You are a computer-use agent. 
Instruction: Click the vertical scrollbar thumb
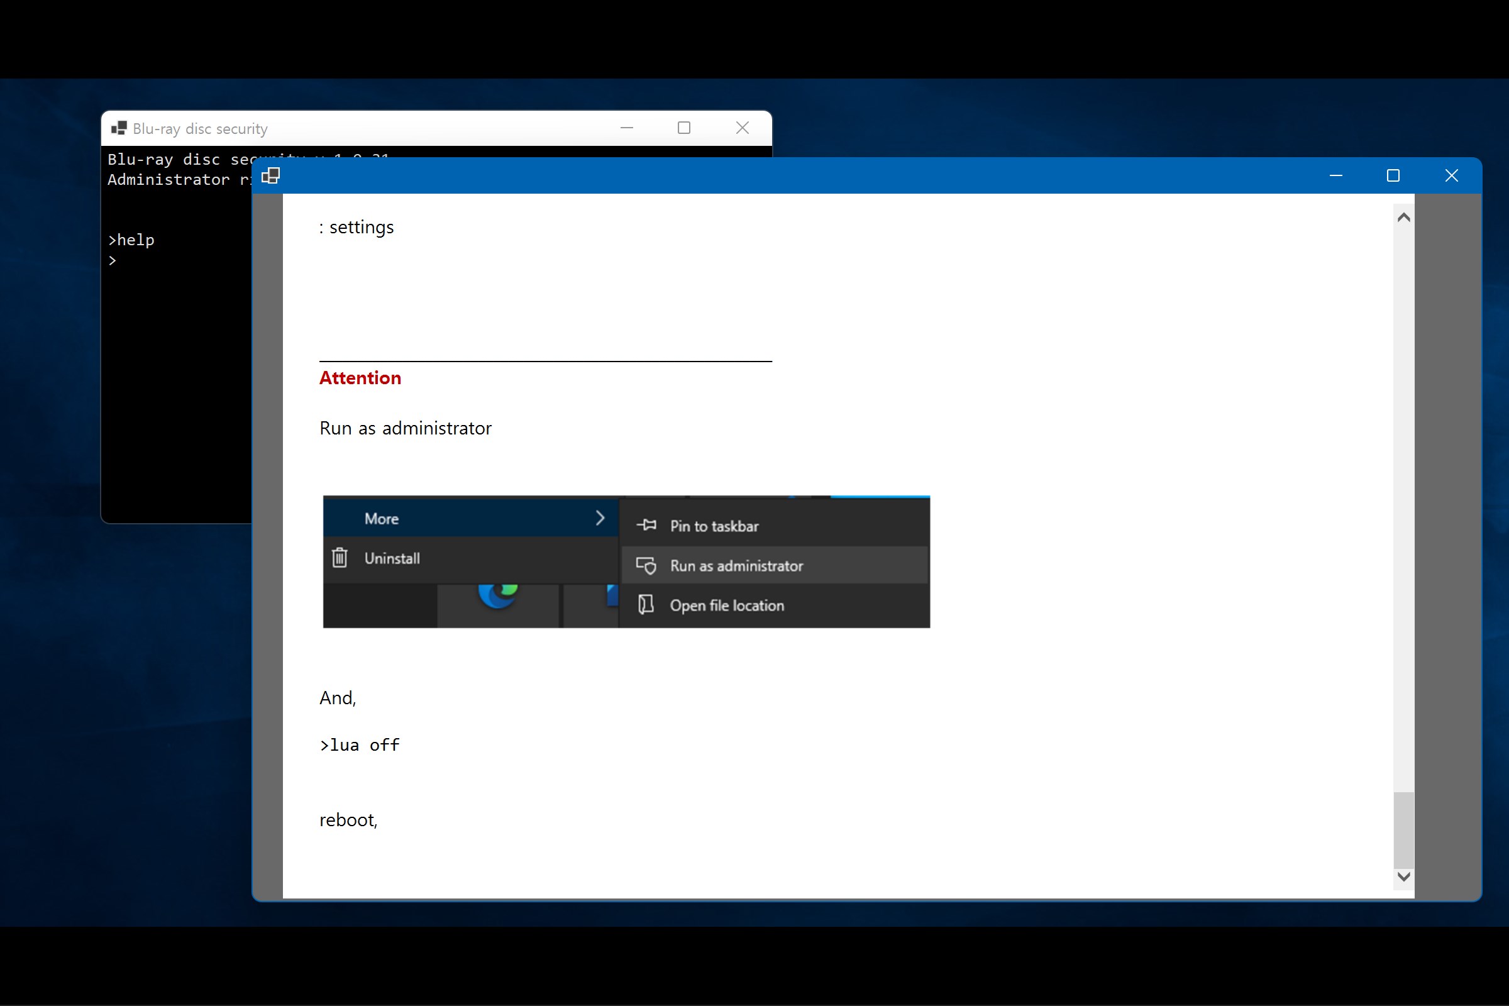(x=1403, y=830)
